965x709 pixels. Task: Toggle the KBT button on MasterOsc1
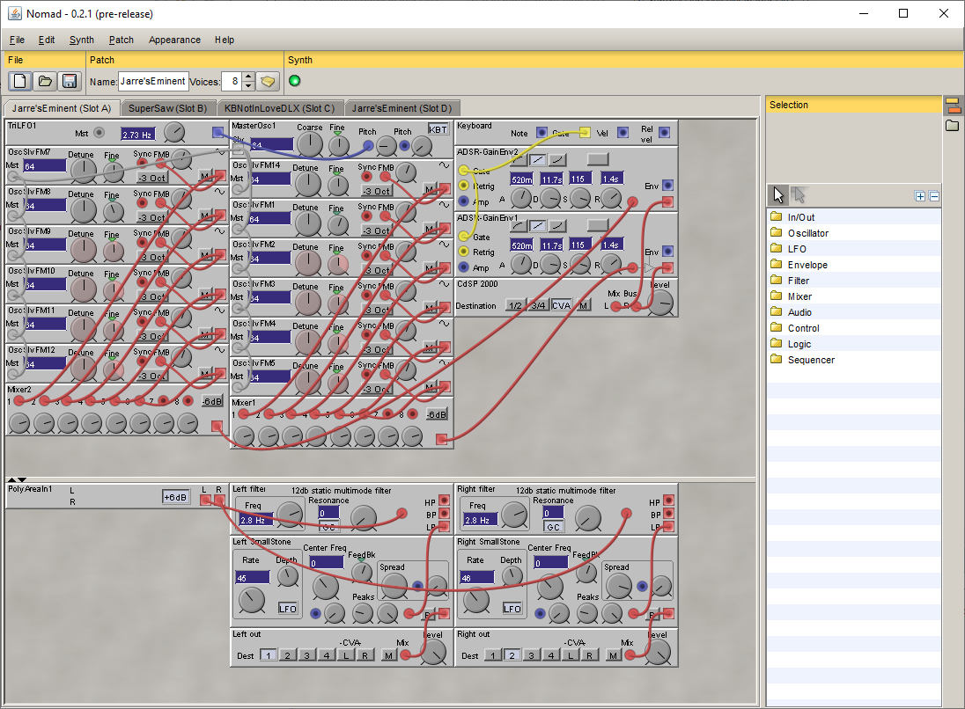pos(438,129)
